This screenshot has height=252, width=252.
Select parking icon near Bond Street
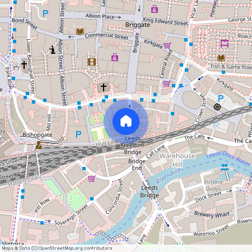pos(45,13)
